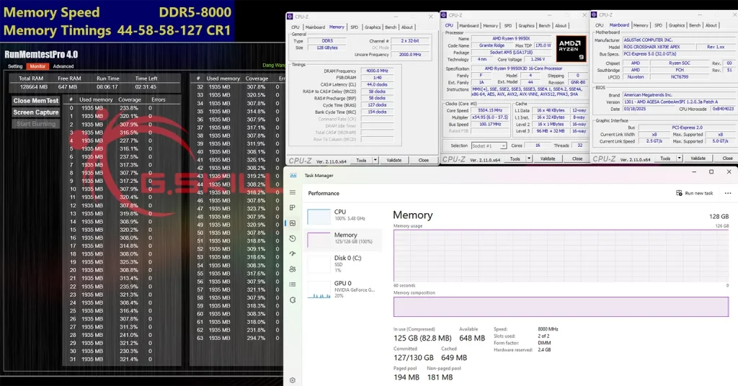The width and height of the screenshot is (738, 386).
Task: Open Users icon in Task Manager sidebar
Action: pos(293,269)
